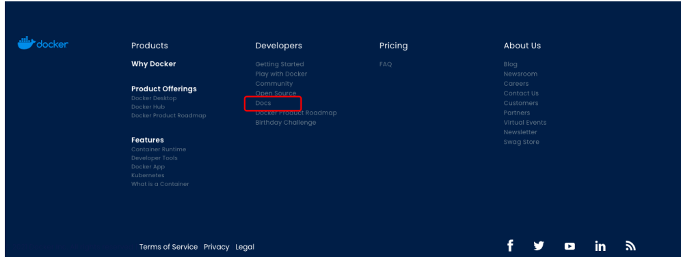The height and width of the screenshot is (257, 681).
Task: Open the Birthday Challenge link
Action: pos(286,123)
